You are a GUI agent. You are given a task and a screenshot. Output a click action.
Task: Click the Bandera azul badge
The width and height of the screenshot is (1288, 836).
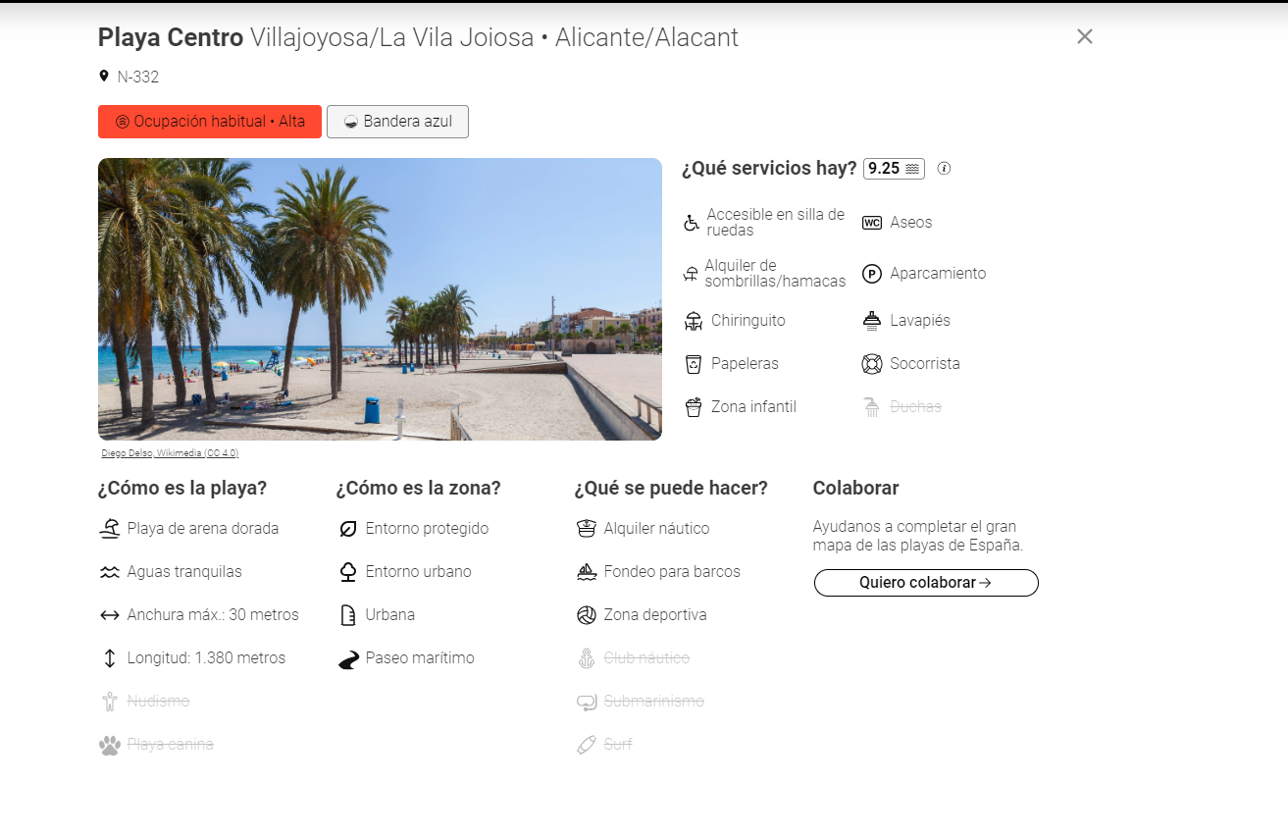point(397,122)
